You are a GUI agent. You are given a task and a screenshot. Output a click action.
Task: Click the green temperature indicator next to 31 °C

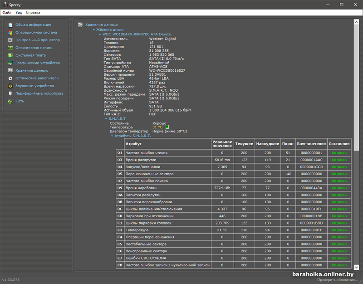[167, 127]
